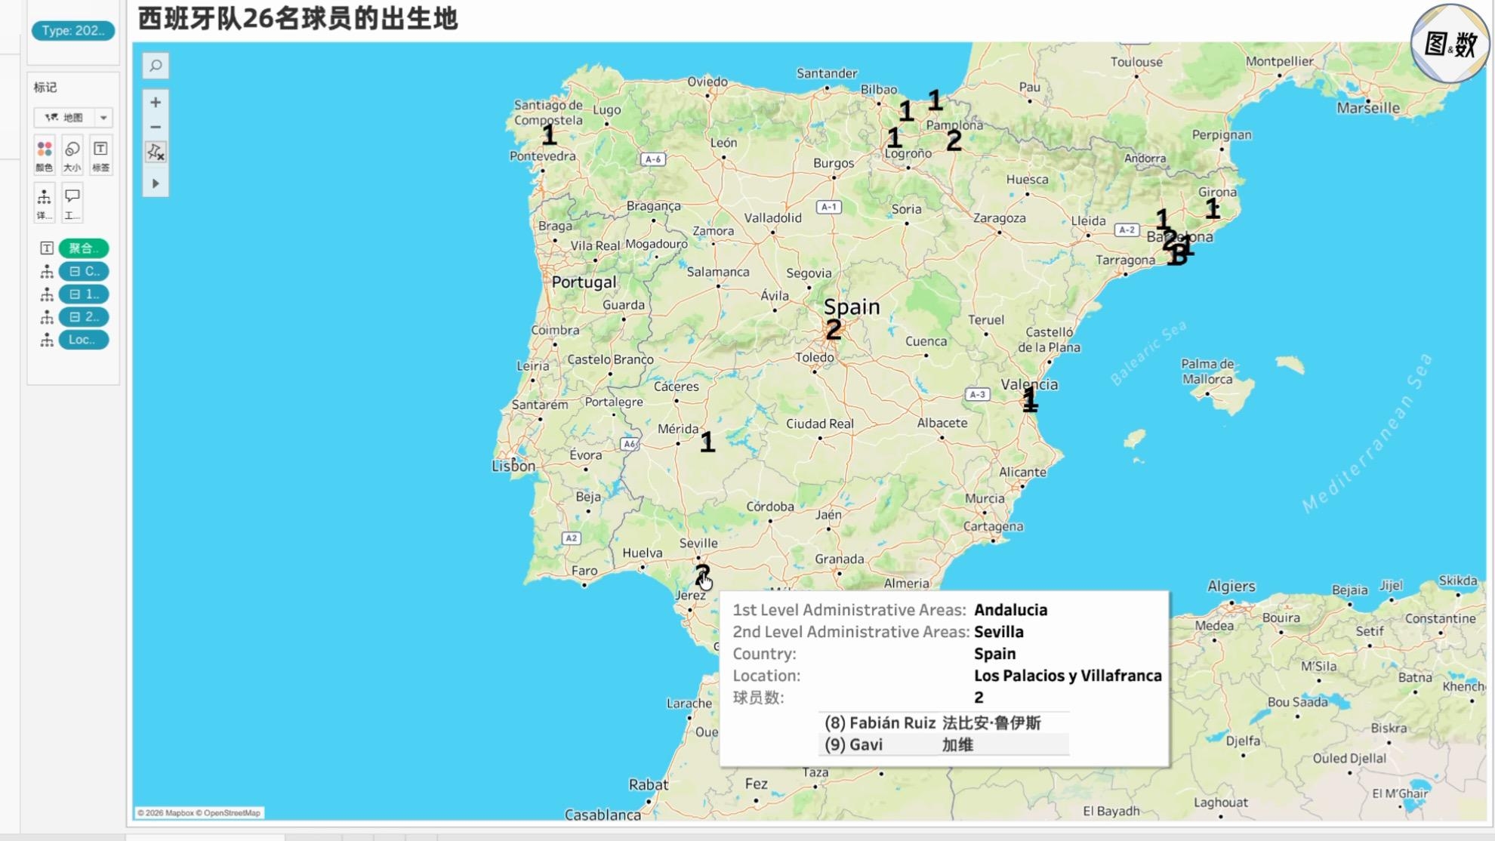Image resolution: width=1495 pixels, height=841 pixels.
Task: Open the tooltip (工…) card
Action: (x=72, y=203)
